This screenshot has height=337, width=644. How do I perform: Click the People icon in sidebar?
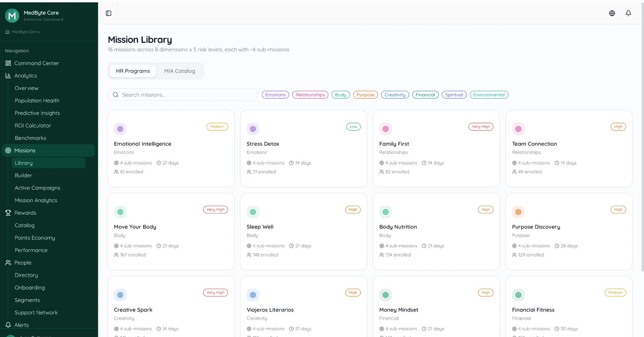8,262
